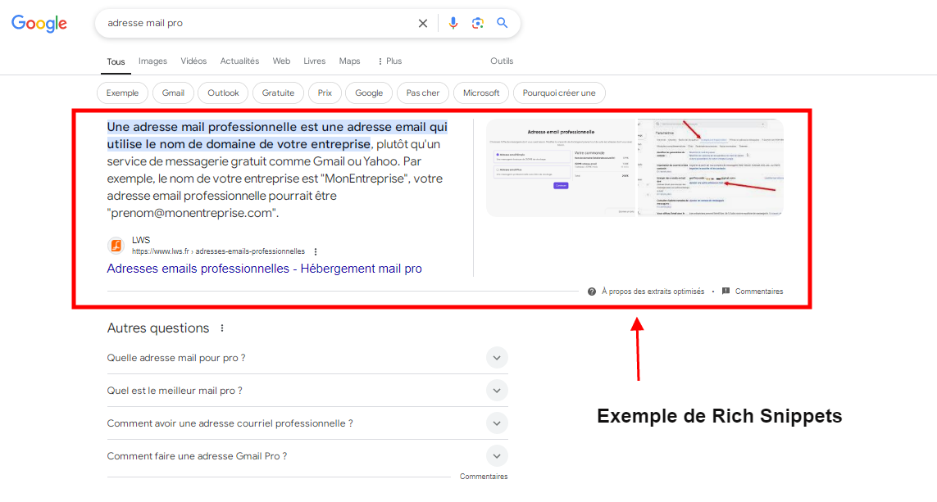Launch the search with the magnifier icon
The height and width of the screenshot is (502, 937).
pyautogui.click(x=503, y=23)
